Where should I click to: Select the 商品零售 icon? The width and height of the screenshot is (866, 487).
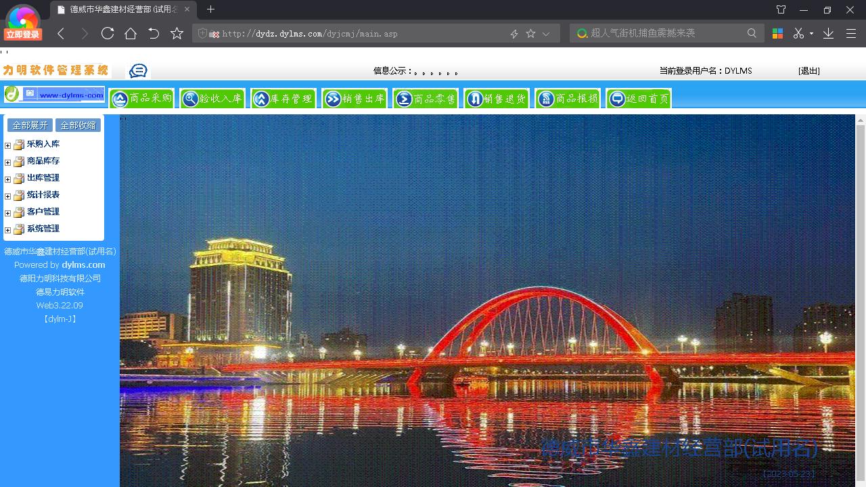click(426, 98)
